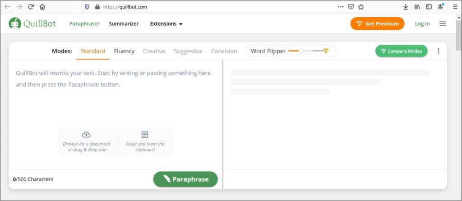Switch to Suggestive mode
This screenshot has height=201, width=462.
coord(188,51)
